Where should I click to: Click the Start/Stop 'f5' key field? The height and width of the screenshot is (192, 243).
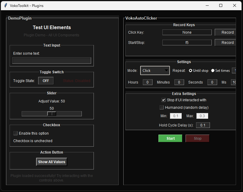tap(187, 43)
